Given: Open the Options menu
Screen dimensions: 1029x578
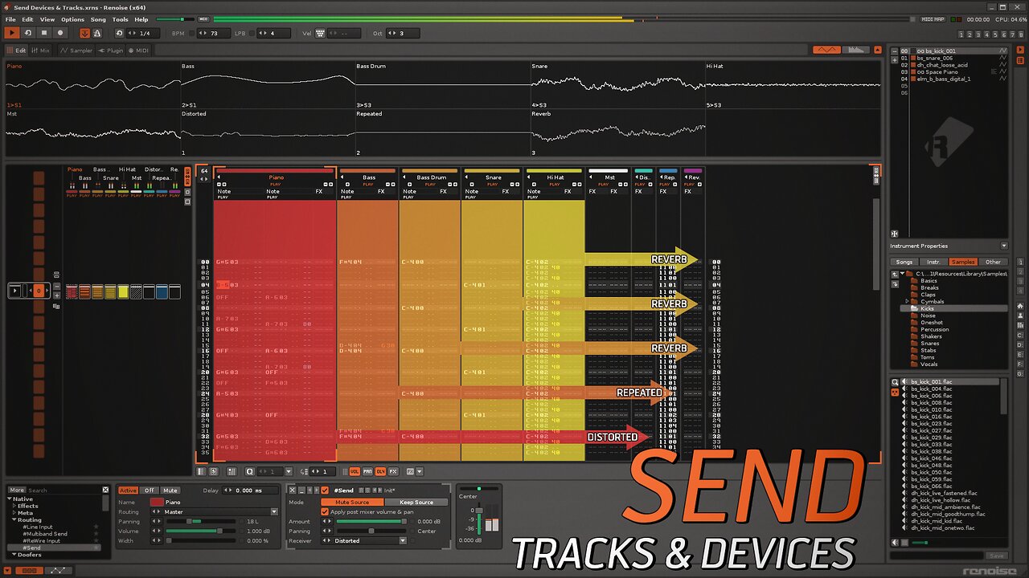Looking at the screenshot, I should point(72,19).
